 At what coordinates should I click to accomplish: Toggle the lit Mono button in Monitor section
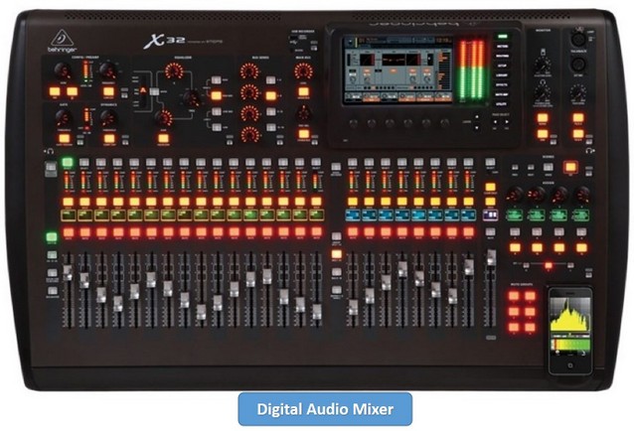click(543, 118)
